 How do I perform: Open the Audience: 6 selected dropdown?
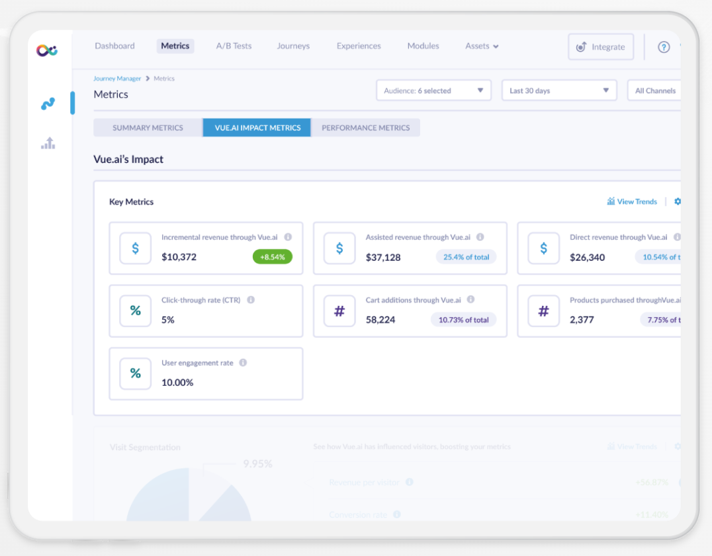433,91
